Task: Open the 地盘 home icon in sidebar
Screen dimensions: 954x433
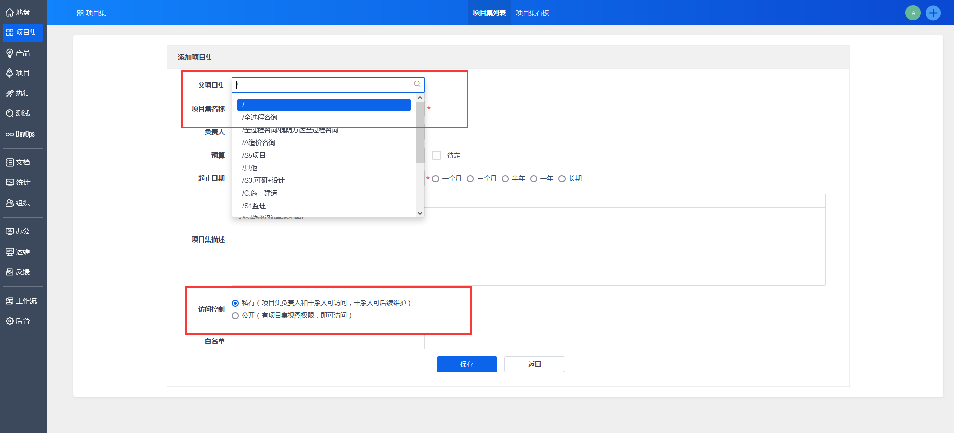Action: click(10, 13)
